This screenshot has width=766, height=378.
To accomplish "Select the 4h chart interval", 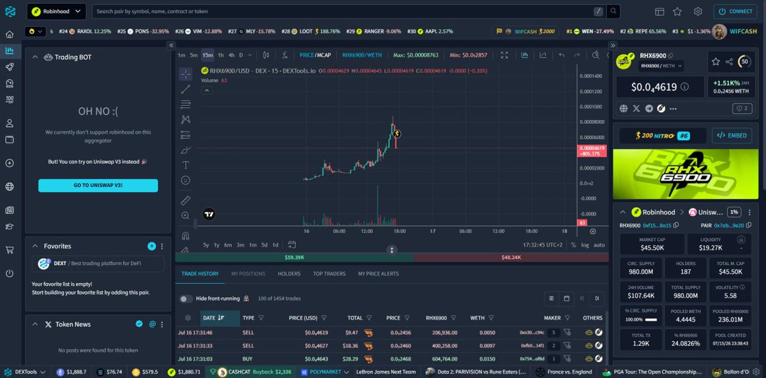I will [x=231, y=55].
